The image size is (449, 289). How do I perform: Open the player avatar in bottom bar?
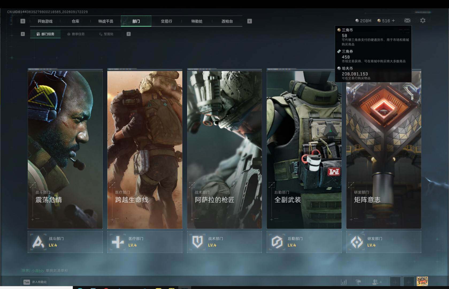(x=422, y=282)
